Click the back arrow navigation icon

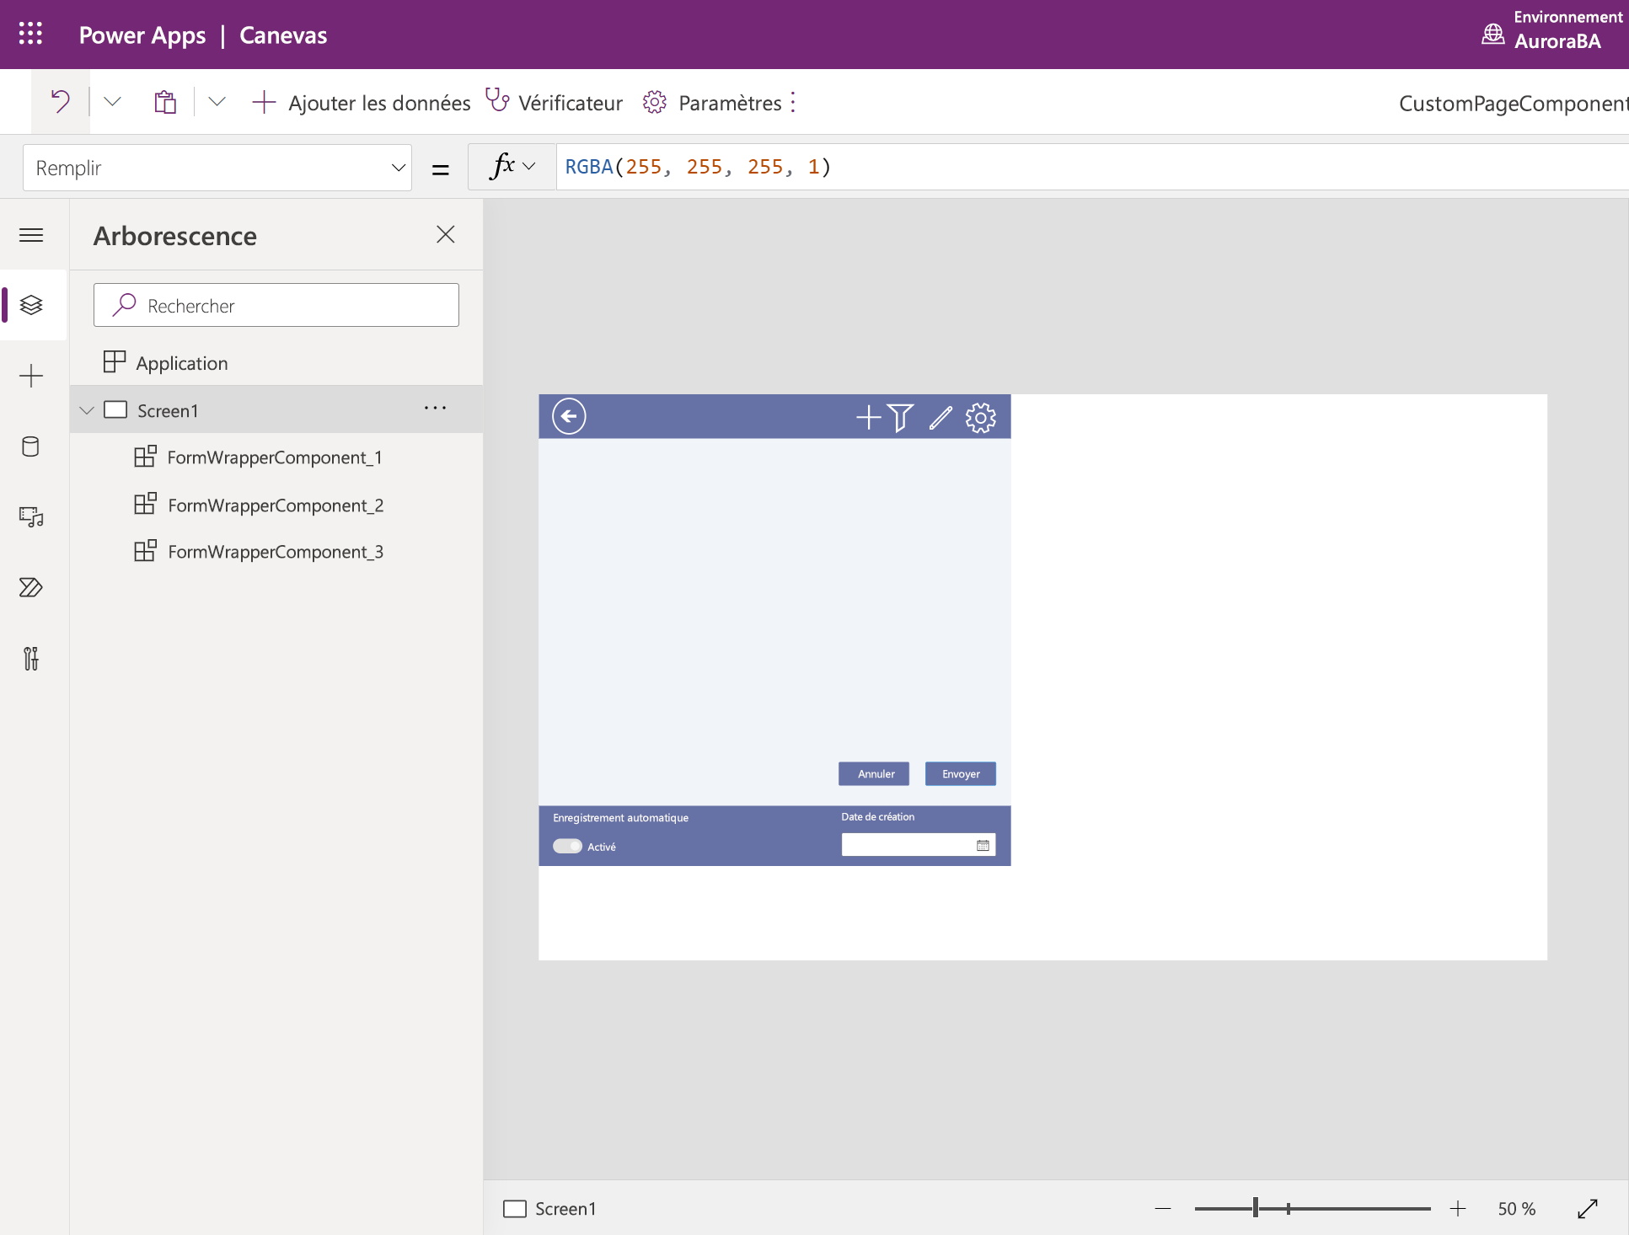click(x=569, y=416)
